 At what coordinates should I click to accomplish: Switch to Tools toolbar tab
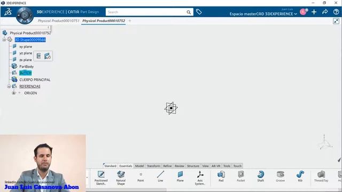pos(227,166)
